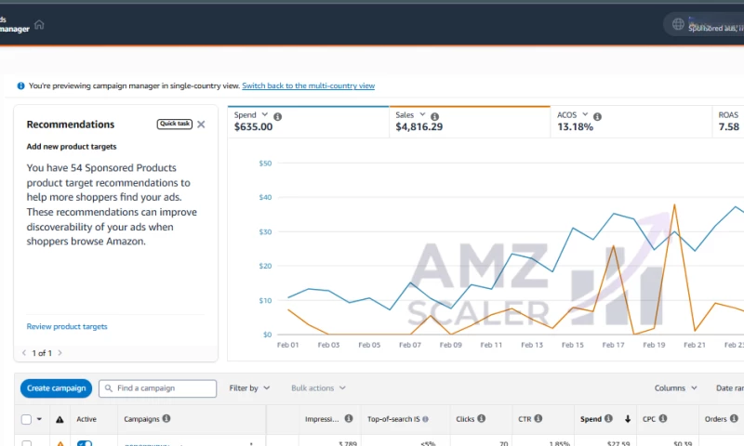The width and height of the screenshot is (744, 446).
Task: Switch back to the multi-country view
Action: point(309,85)
